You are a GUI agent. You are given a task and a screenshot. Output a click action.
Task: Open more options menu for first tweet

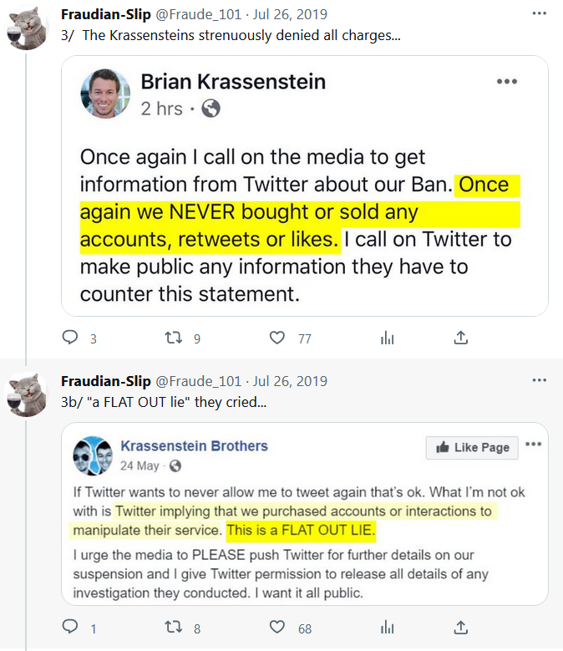click(x=540, y=13)
